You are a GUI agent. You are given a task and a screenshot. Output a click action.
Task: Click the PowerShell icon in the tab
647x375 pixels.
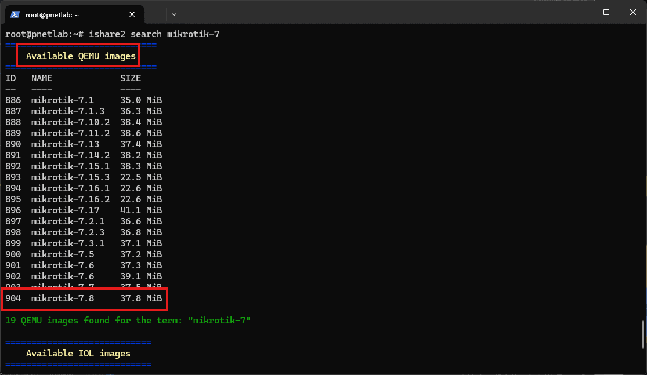16,14
